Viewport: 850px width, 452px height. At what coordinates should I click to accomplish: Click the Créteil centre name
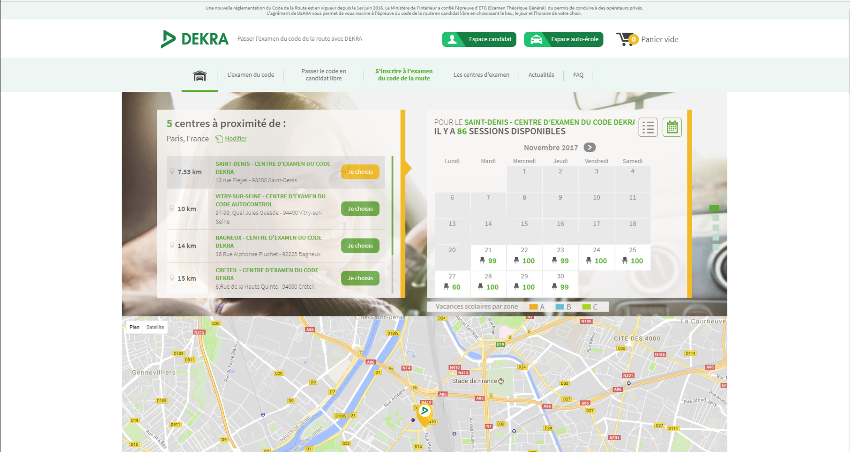coord(267,274)
